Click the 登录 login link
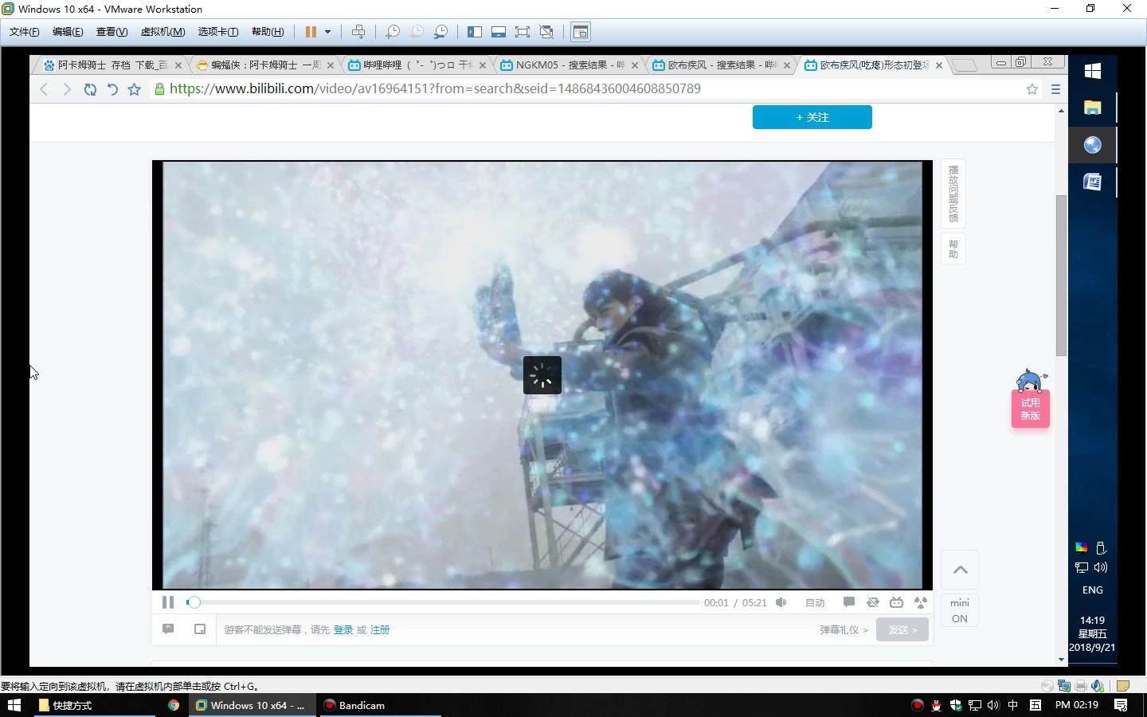Image resolution: width=1147 pixels, height=717 pixels. click(343, 629)
